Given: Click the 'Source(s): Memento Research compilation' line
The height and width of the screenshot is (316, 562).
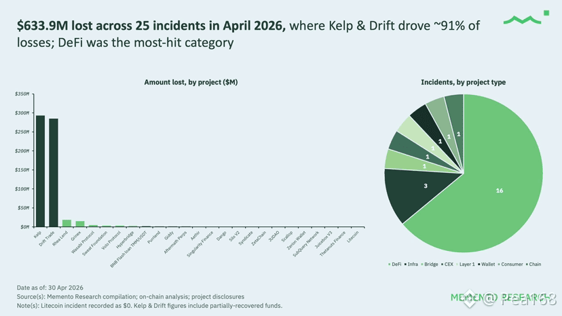Looking at the screenshot, I should [130, 296].
